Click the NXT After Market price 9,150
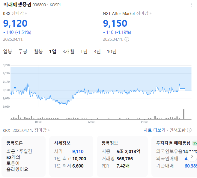 coord(115,23)
